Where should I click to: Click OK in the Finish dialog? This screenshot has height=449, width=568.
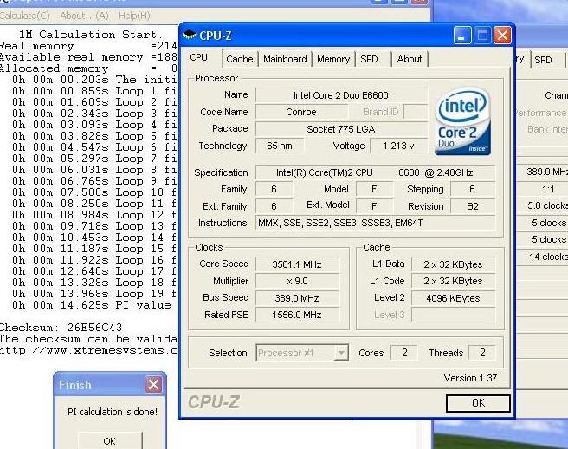pyautogui.click(x=109, y=441)
